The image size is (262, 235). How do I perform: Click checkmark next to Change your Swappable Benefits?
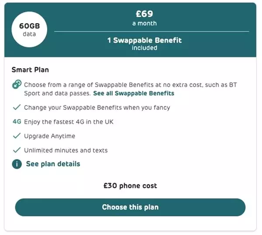17,107
